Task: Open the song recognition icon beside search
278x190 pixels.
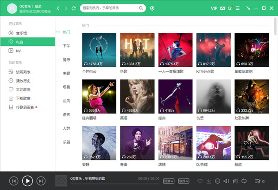Action: (152, 8)
